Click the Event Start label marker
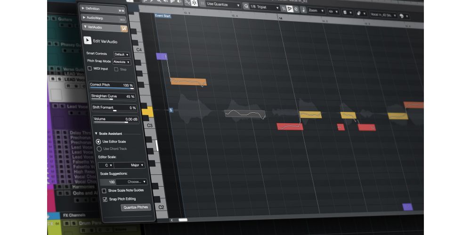Screen dimensions: 471x235 pos(163,16)
